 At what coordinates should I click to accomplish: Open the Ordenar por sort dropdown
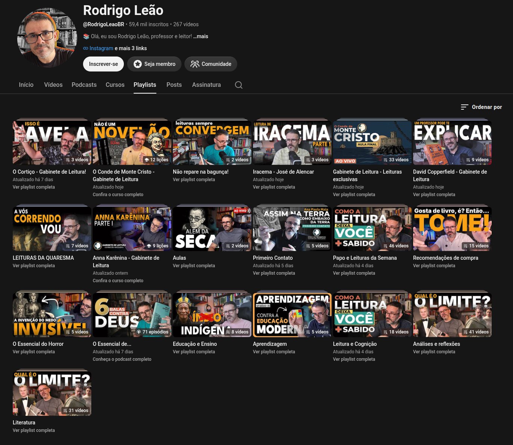482,107
